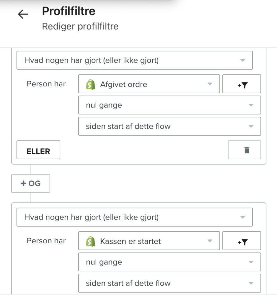
Task: Expand the 'nul gange' dropdown under Kassen er startet
Action: [x=170, y=262]
